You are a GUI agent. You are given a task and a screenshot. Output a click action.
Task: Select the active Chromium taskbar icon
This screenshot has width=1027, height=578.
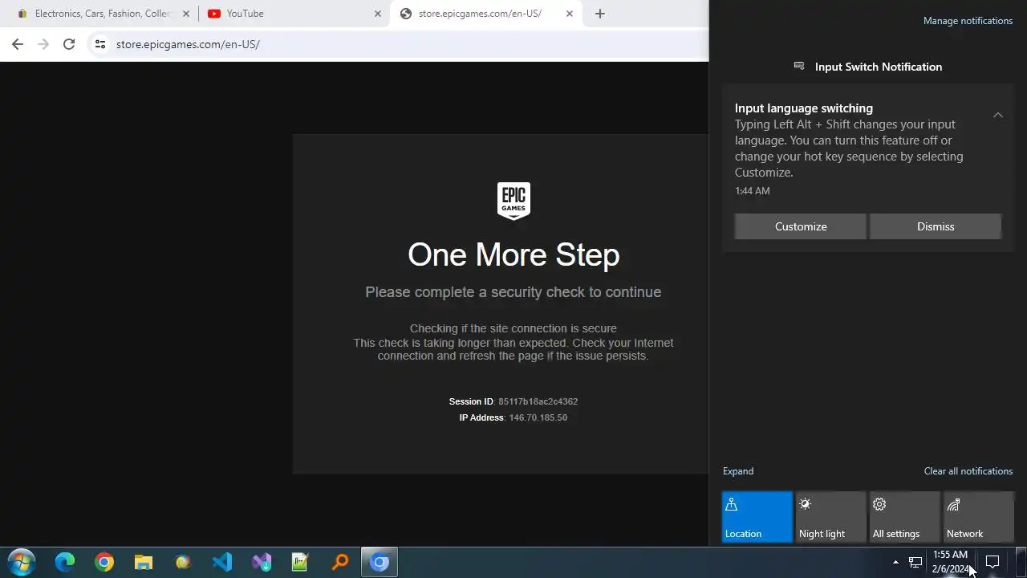(x=380, y=562)
